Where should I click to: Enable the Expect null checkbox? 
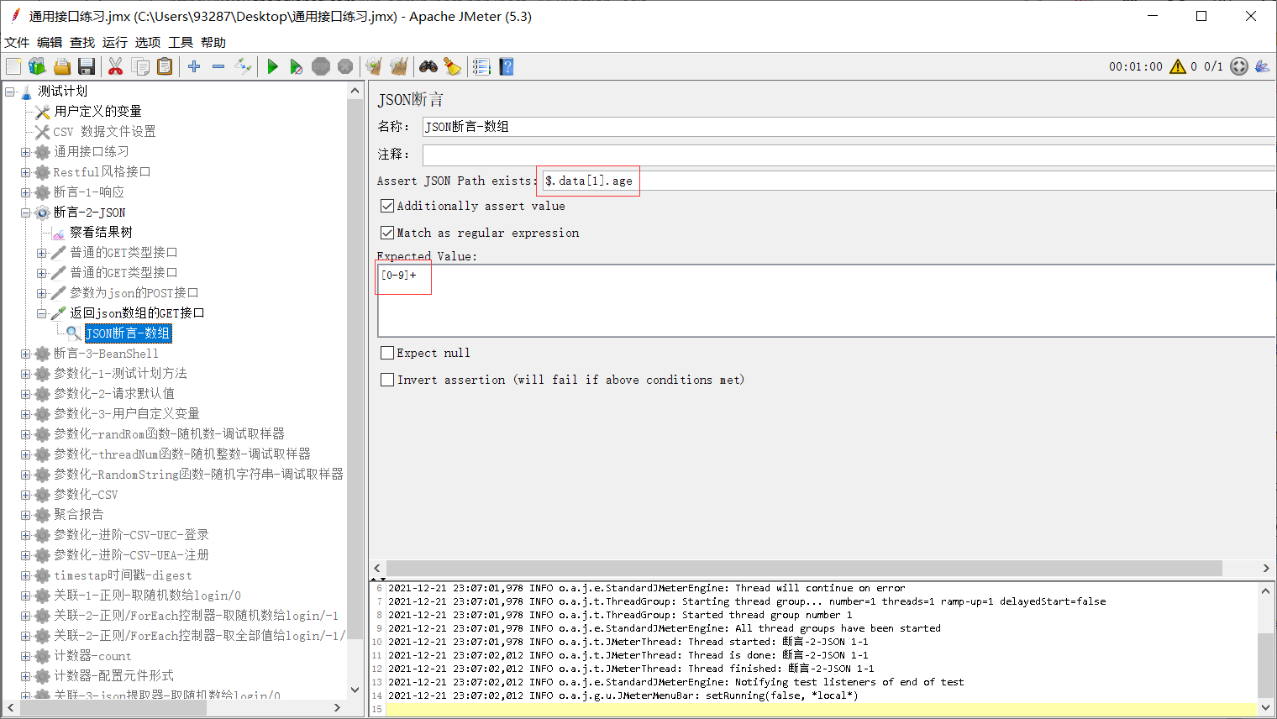point(387,353)
